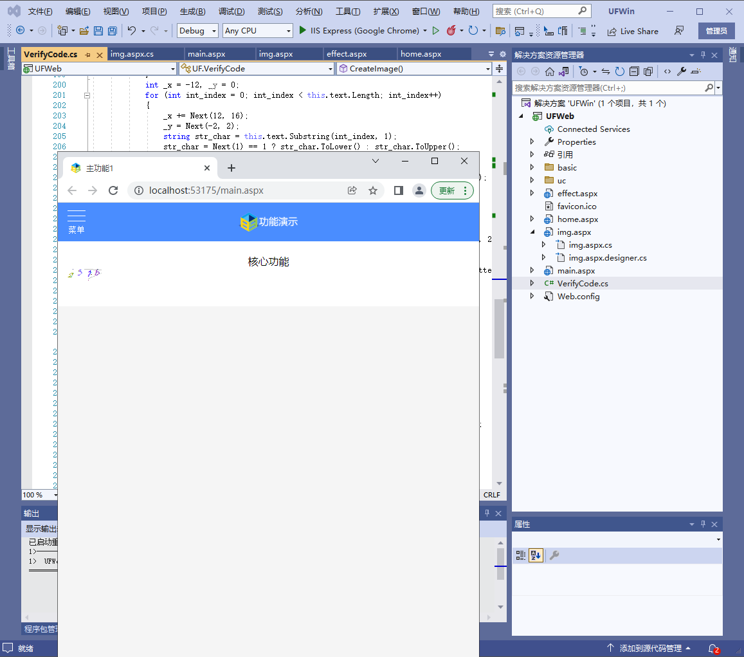Open the 菜单 hamburger menu
Screen dimensions: 744x657
[x=77, y=222]
